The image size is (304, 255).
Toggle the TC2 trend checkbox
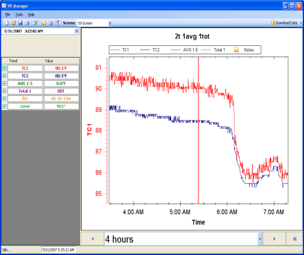(5, 75)
